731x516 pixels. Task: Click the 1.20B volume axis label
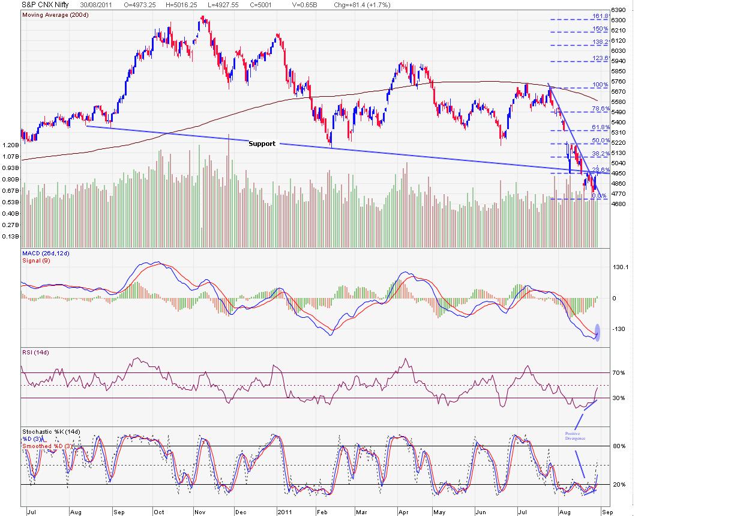click(10, 145)
